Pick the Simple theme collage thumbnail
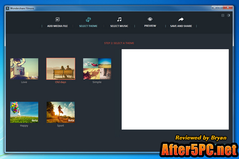The image size is (239, 159). [x=97, y=69]
